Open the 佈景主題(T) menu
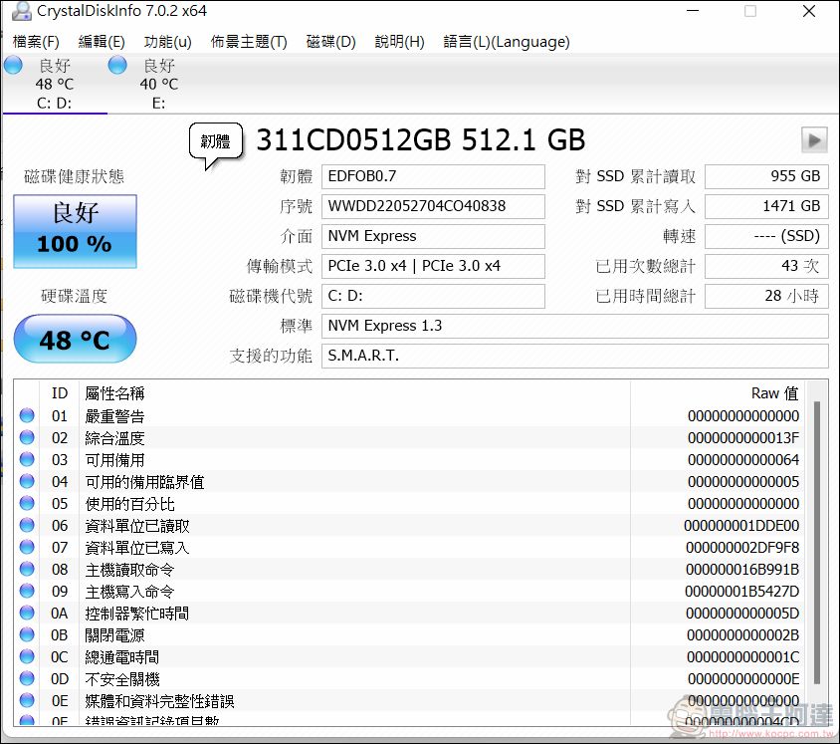The width and height of the screenshot is (840, 744). click(248, 42)
